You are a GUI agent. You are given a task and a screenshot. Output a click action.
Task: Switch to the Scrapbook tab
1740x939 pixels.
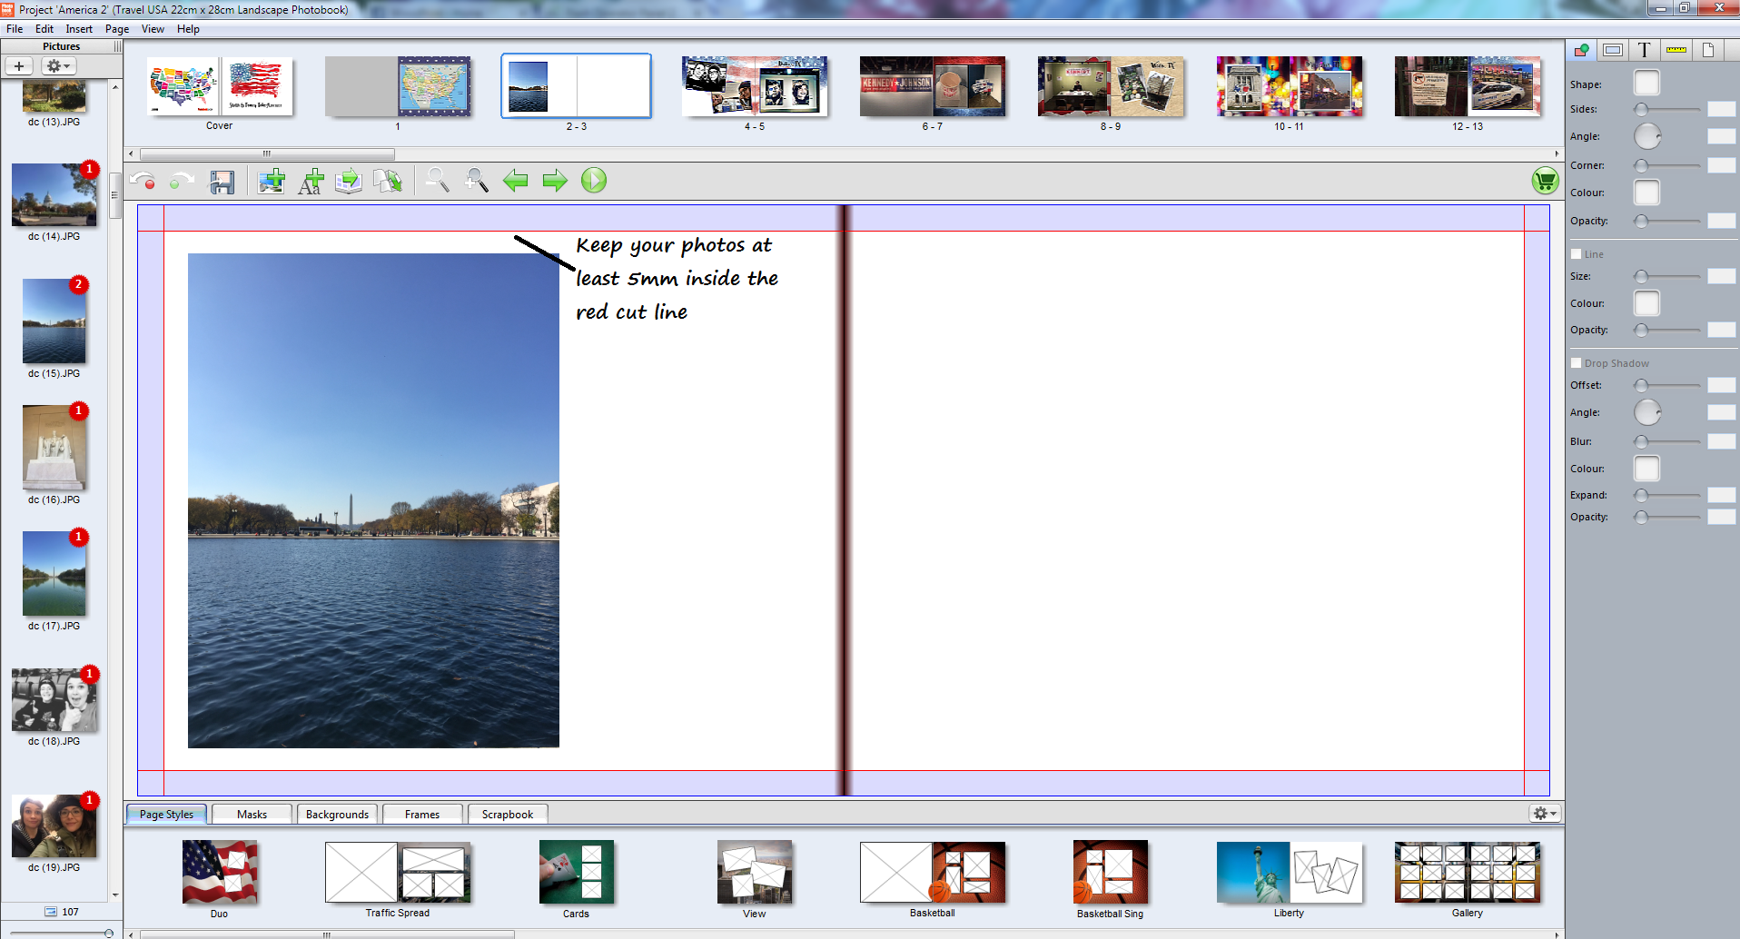click(x=507, y=815)
